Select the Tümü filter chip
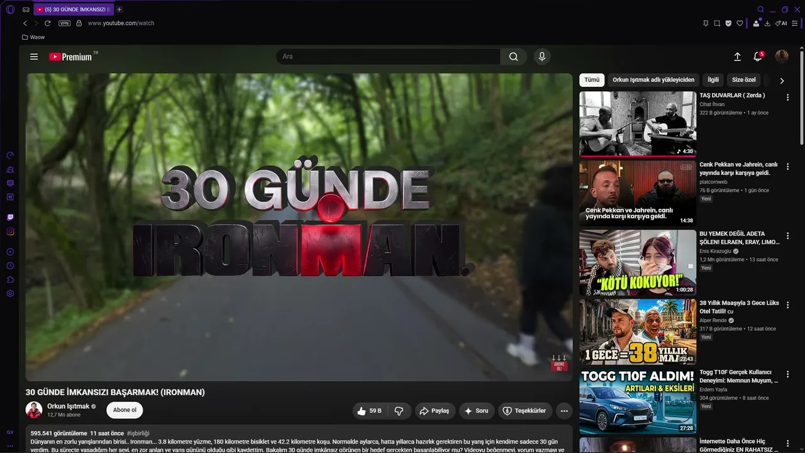This screenshot has height=453, width=805. click(x=592, y=80)
